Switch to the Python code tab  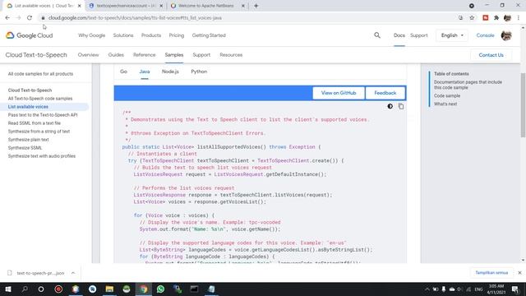coord(199,72)
